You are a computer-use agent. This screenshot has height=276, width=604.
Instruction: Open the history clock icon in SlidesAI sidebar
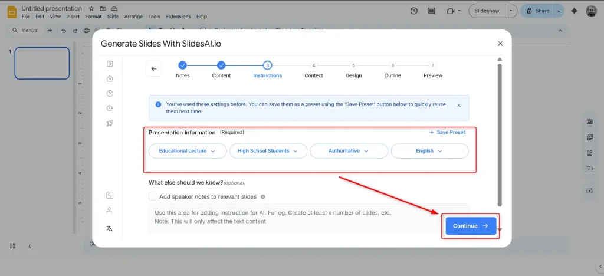[x=110, y=108]
